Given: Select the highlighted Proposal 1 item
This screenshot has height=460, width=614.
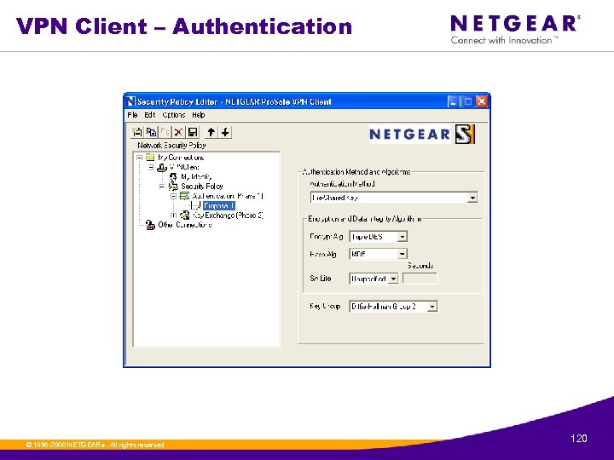Looking at the screenshot, I should (219, 205).
